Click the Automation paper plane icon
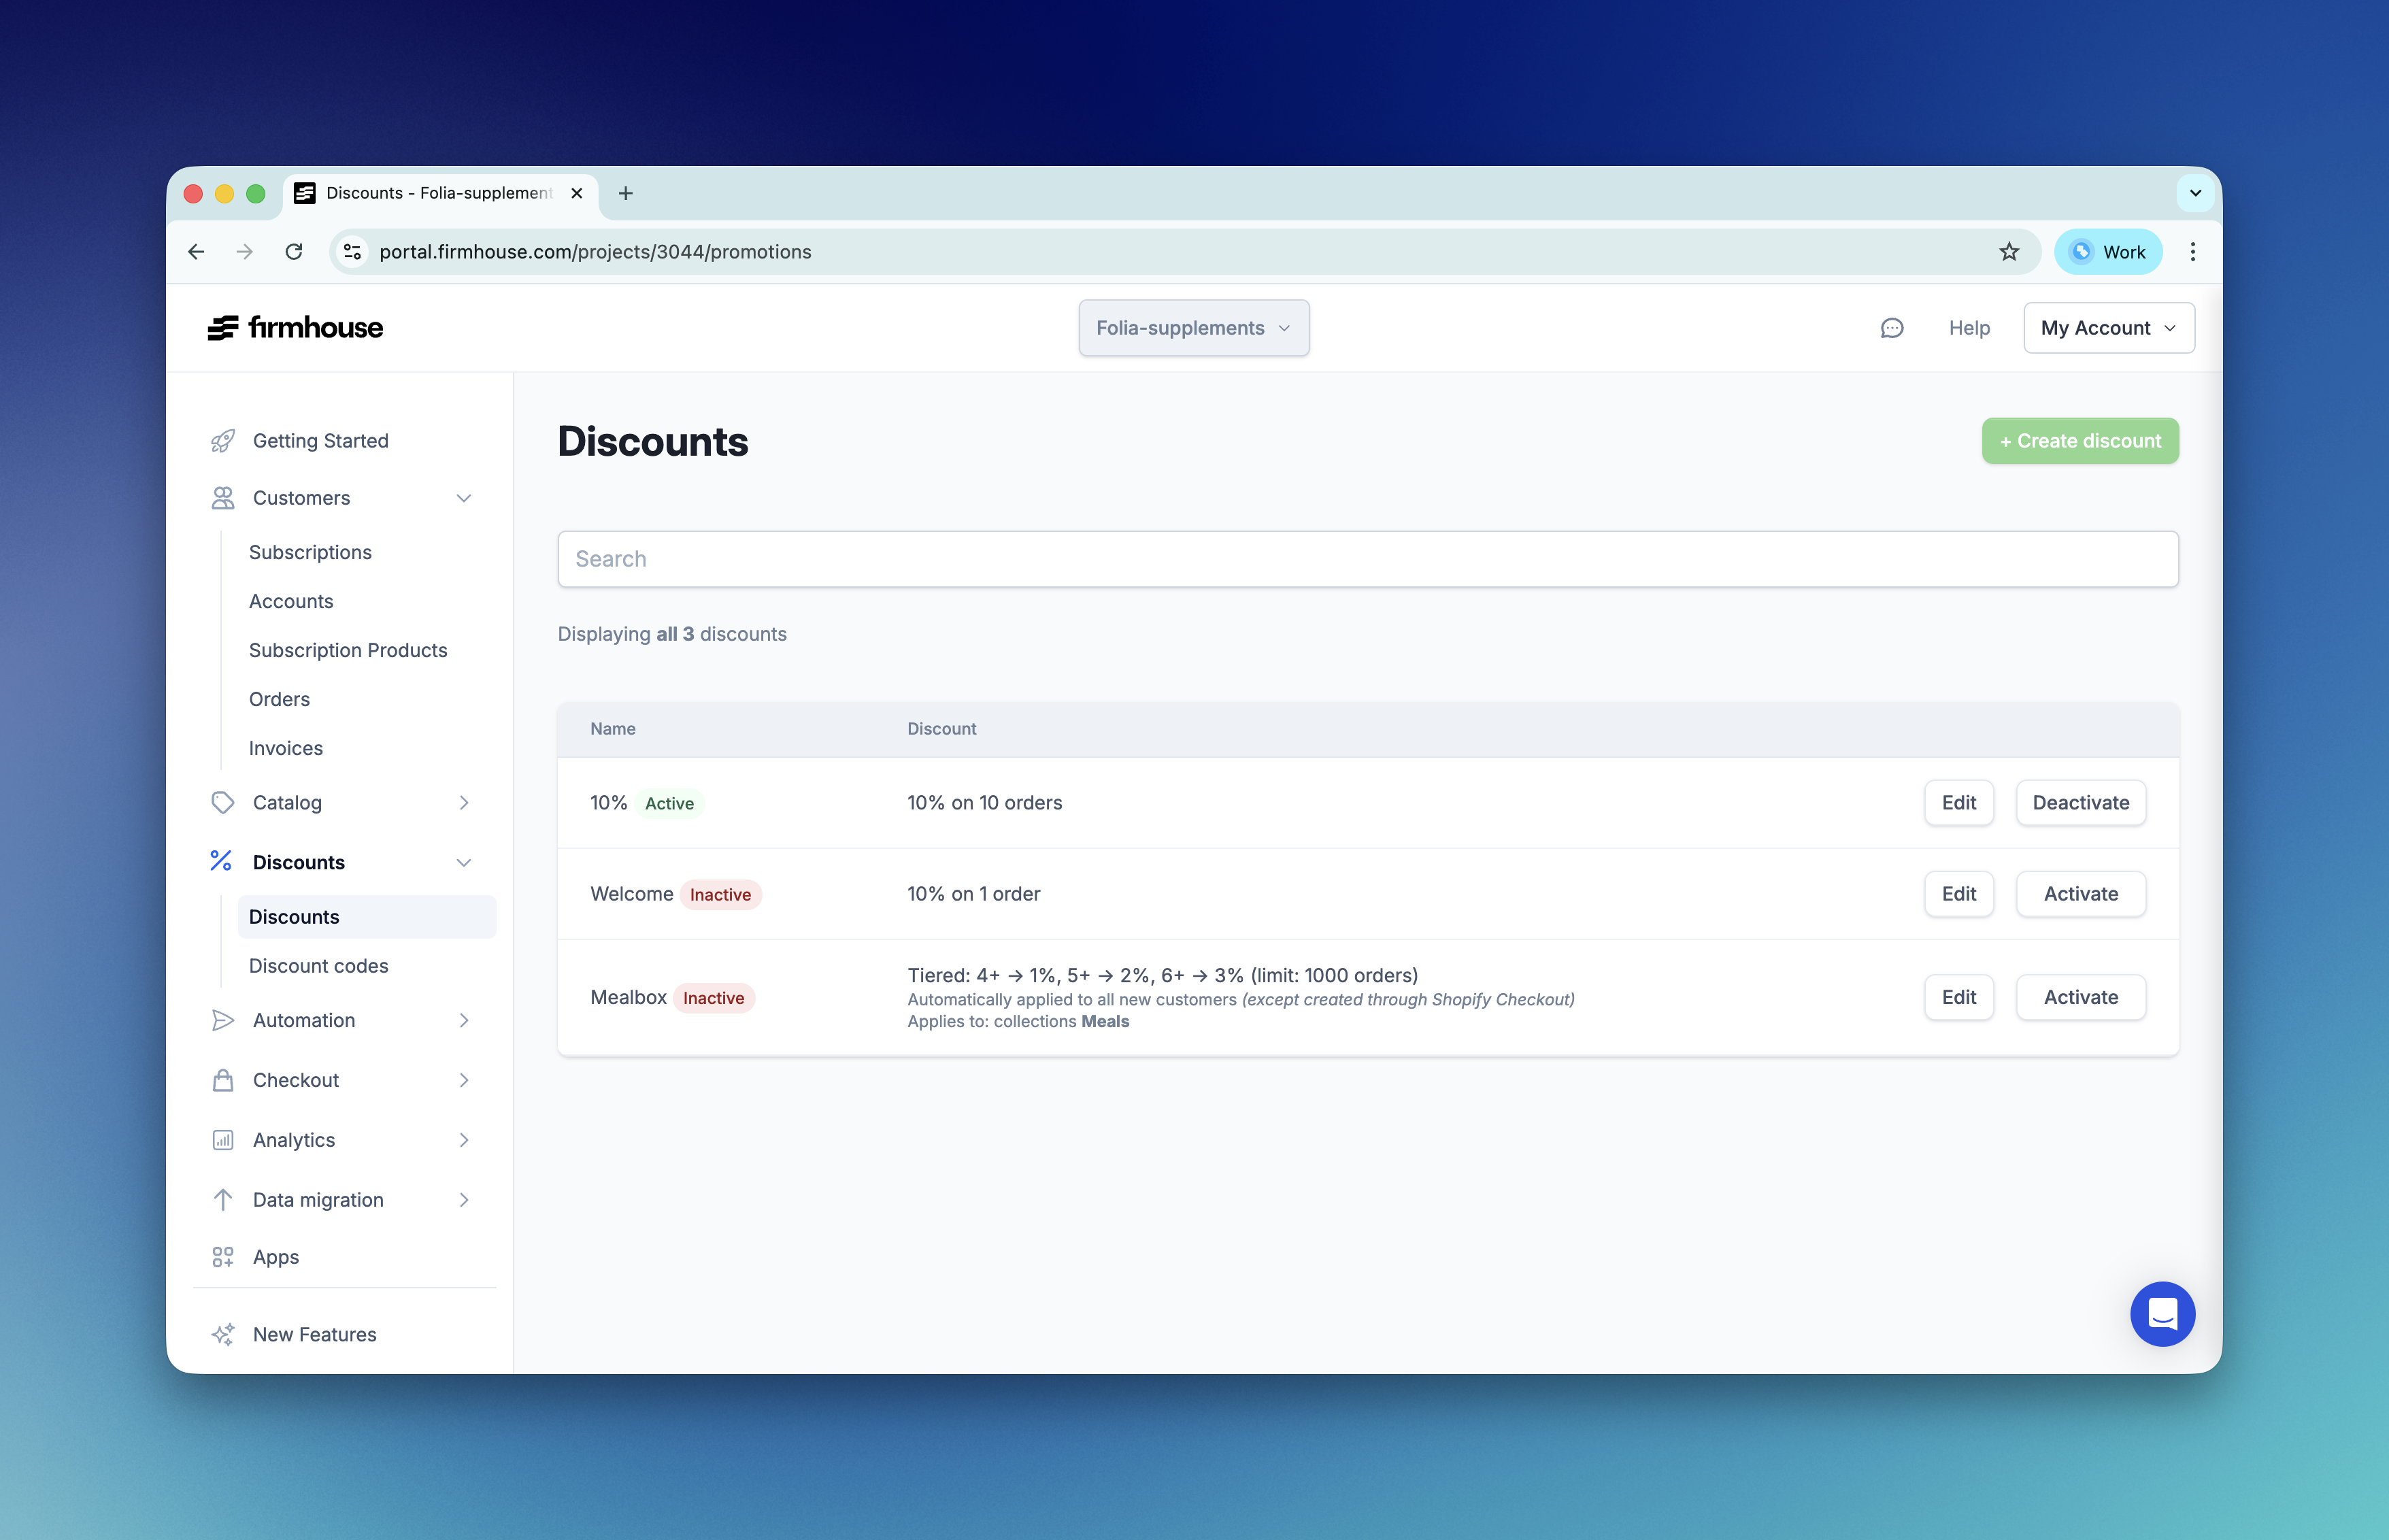Screen dimensions: 2389x1540 tap(222, 1020)
